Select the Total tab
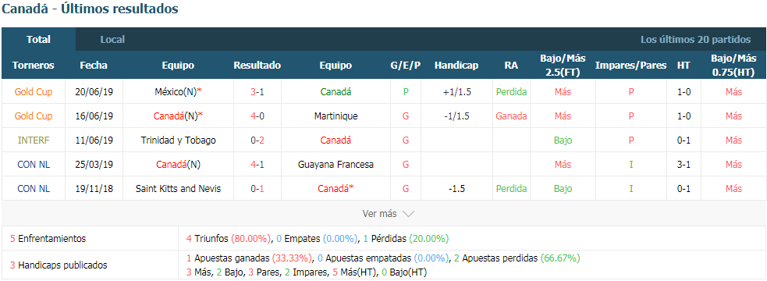The image size is (767, 281). pos(39,40)
